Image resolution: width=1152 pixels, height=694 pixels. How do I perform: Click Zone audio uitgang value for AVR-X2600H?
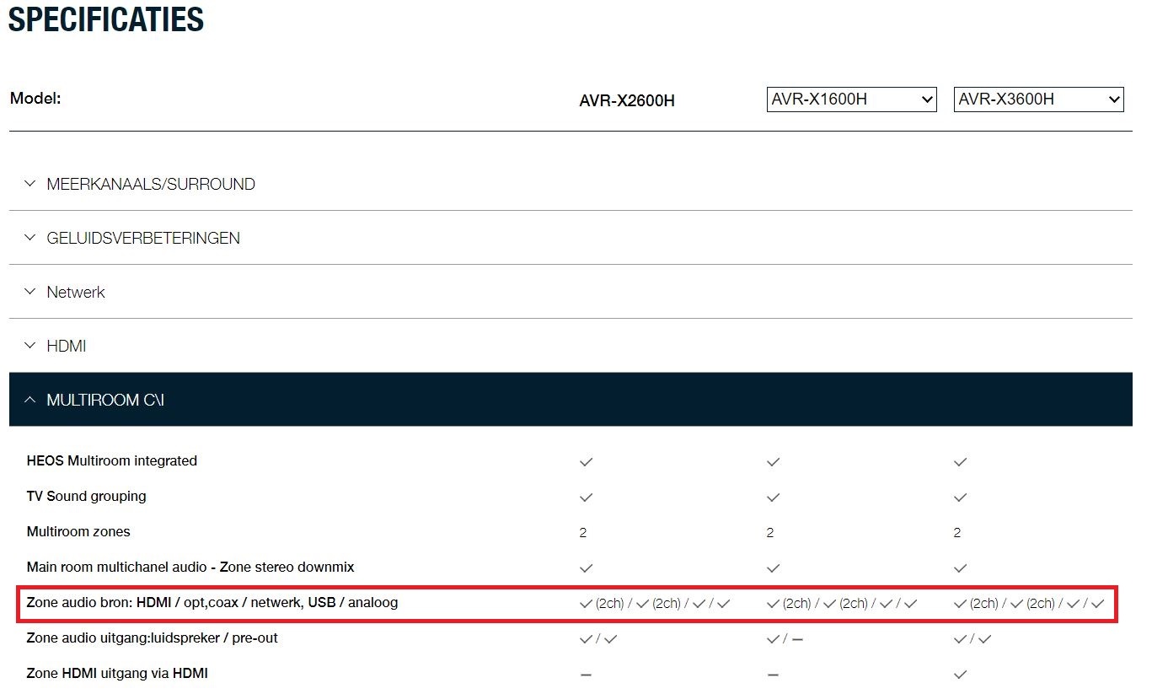click(598, 639)
